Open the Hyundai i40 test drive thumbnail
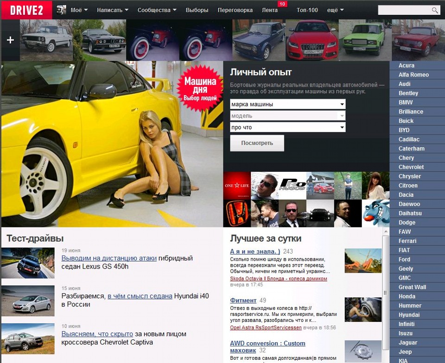This screenshot has height=363, width=445. (28, 300)
